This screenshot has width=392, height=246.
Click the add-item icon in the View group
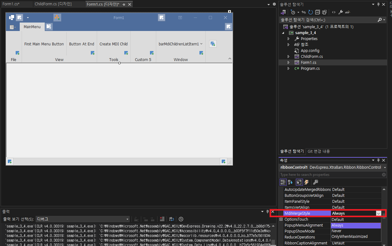point(93,53)
